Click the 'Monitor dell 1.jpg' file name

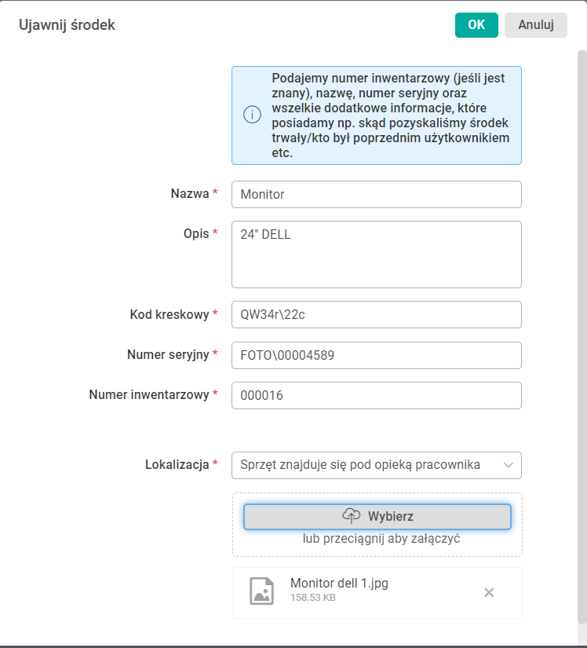pos(339,584)
